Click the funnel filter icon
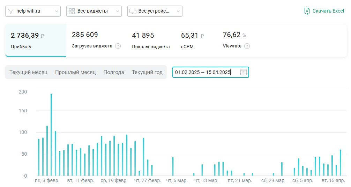This screenshot has width=351, height=187. [x=10, y=11]
